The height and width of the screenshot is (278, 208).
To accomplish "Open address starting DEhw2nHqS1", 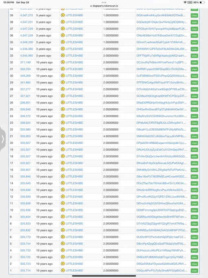I will [x=161, y=203].
